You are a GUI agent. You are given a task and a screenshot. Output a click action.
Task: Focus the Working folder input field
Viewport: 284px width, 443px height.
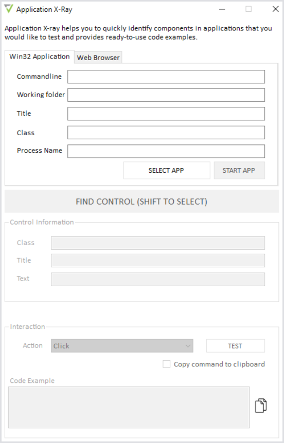[x=166, y=95]
